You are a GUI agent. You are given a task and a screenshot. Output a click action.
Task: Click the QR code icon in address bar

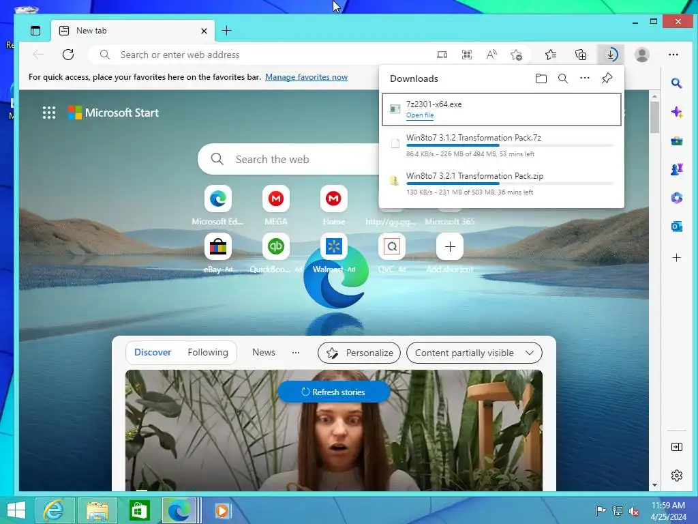point(466,55)
